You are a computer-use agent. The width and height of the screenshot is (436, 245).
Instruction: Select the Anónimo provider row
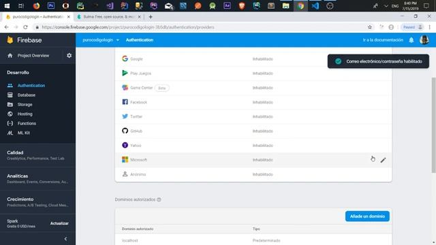point(253,174)
